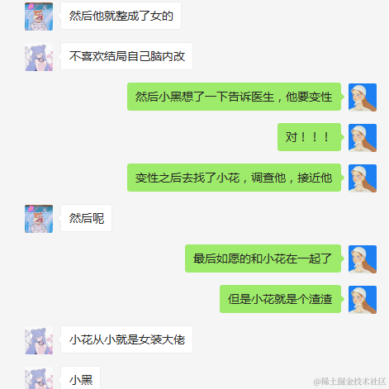
Task: Click avatar next to '对！！！' bubble
Action: (363, 138)
